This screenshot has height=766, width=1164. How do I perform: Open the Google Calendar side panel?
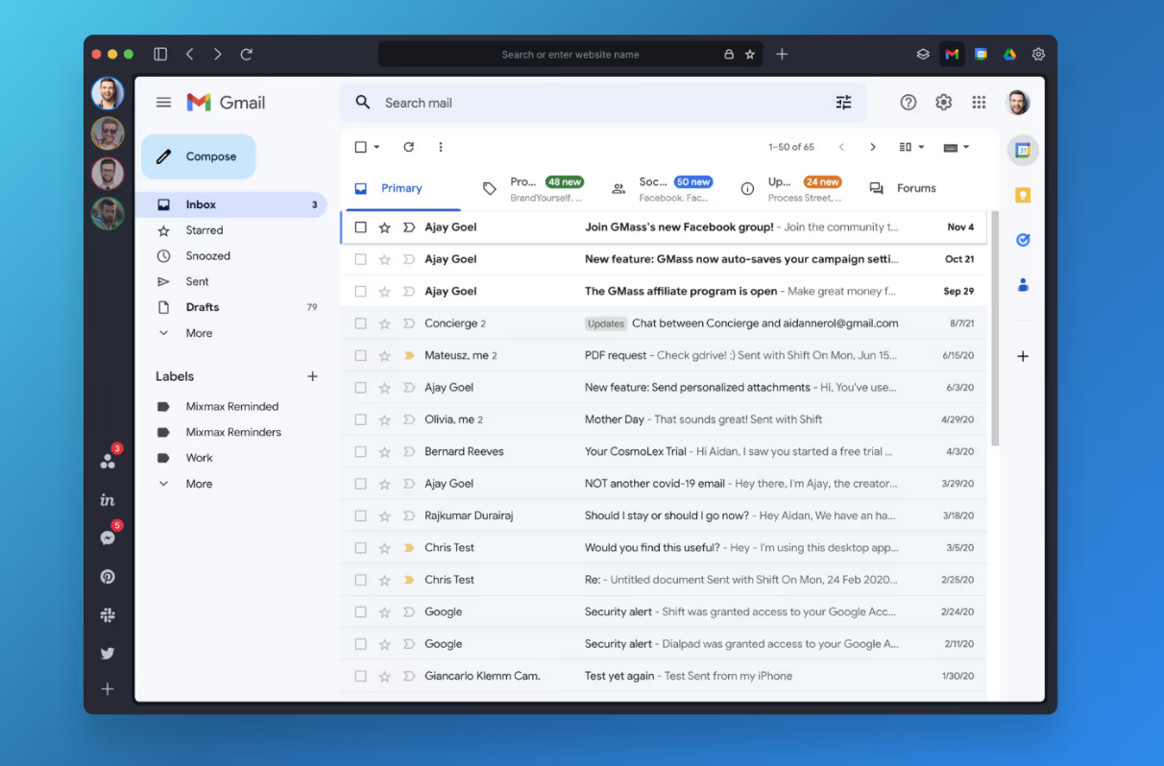click(x=1023, y=150)
